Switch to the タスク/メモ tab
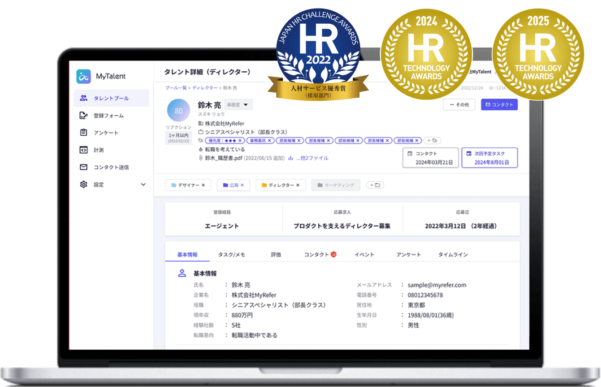This screenshot has width=601, height=387. (x=232, y=254)
